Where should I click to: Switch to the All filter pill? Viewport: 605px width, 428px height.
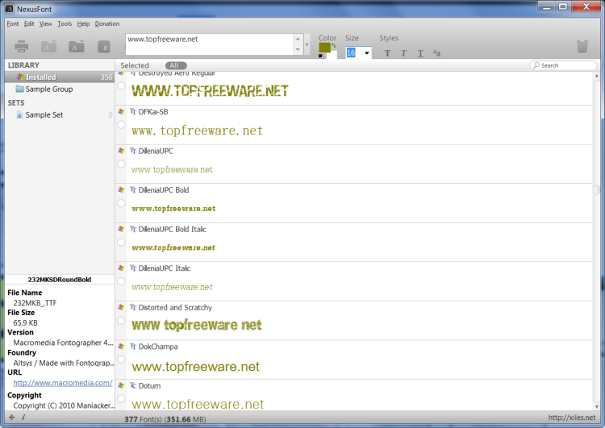(176, 65)
